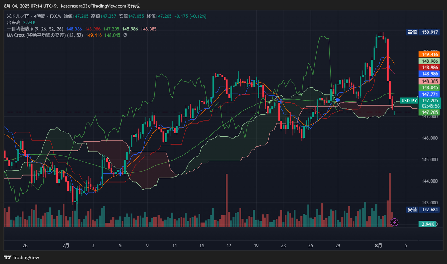Select the MA Cross (移動平均線の交差) indicator label

pyautogui.click(x=45, y=35)
